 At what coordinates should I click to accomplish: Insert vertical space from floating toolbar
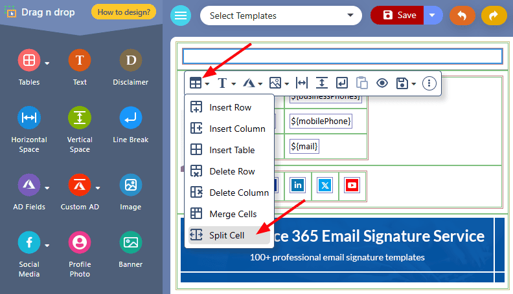pyautogui.click(x=322, y=83)
